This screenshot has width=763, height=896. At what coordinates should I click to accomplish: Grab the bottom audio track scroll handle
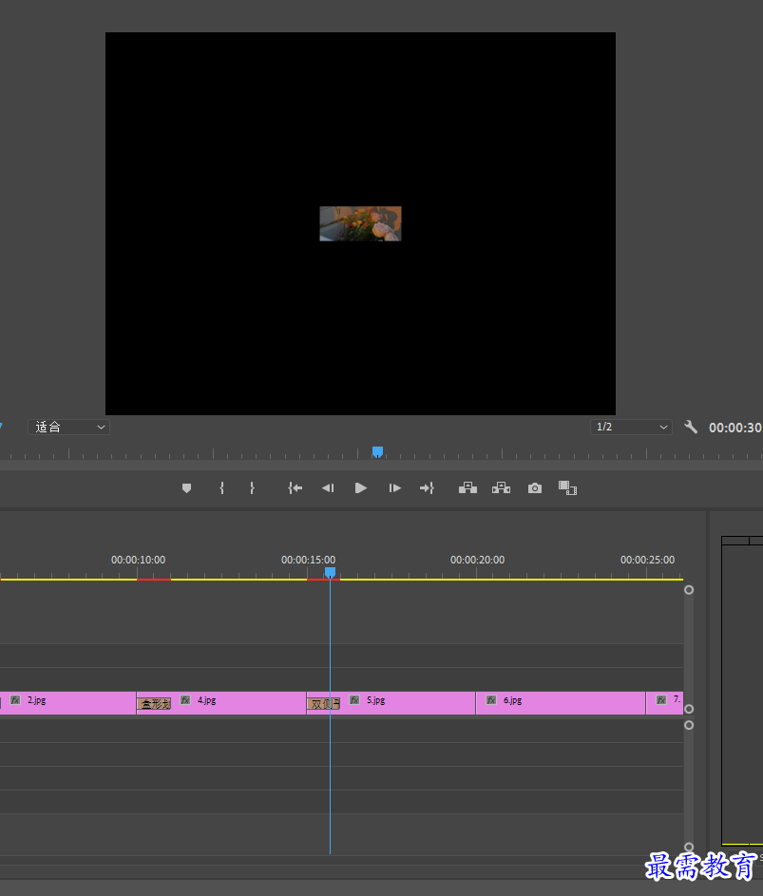coord(689,847)
